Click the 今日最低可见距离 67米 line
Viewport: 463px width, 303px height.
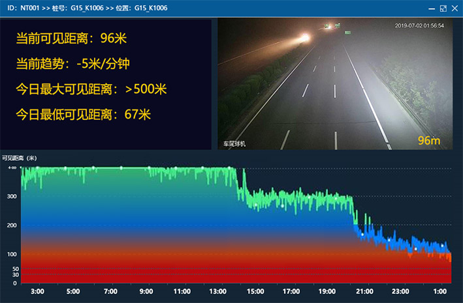pyautogui.click(x=84, y=115)
